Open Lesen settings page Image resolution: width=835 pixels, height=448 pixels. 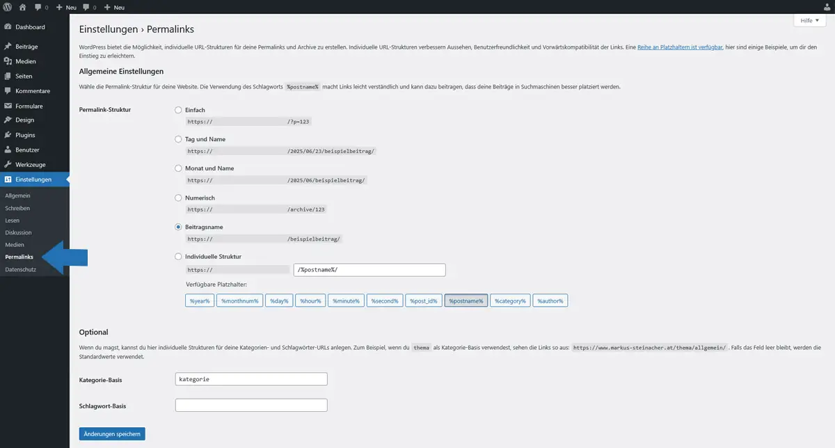(13, 220)
